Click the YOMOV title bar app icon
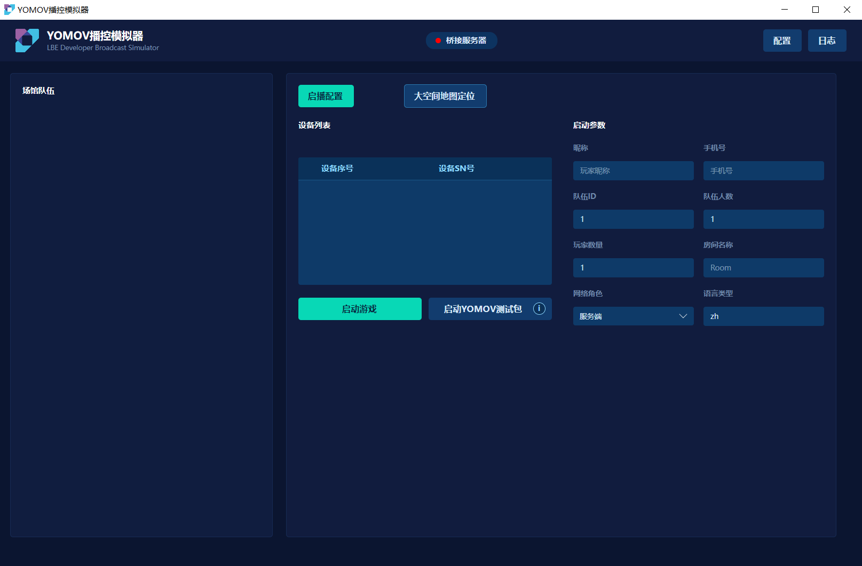The width and height of the screenshot is (862, 566). point(9,10)
